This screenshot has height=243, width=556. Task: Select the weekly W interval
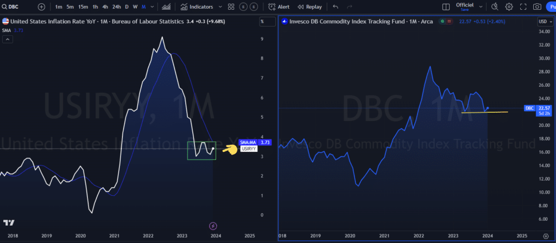coord(135,7)
